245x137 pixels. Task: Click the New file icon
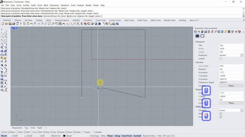tap(3, 24)
